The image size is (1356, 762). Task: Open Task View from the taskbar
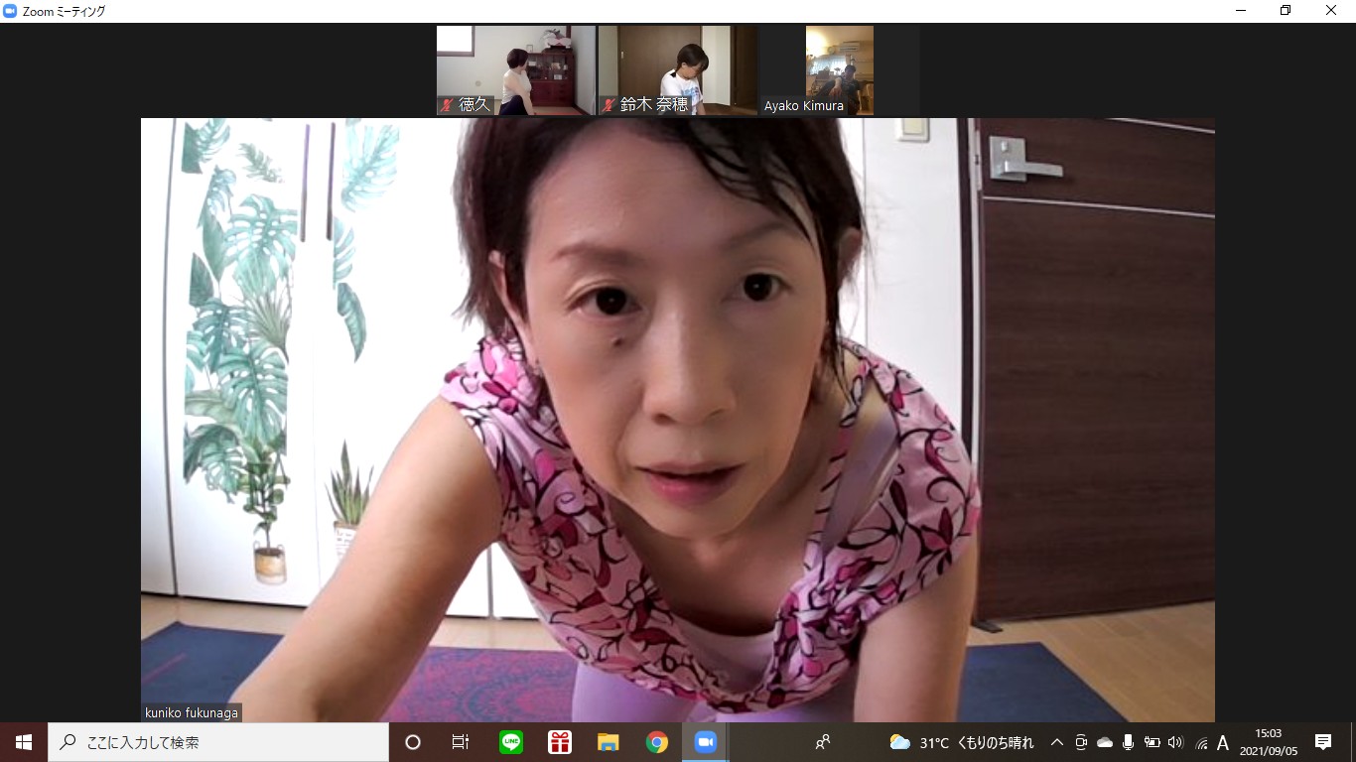[x=461, y=742]
